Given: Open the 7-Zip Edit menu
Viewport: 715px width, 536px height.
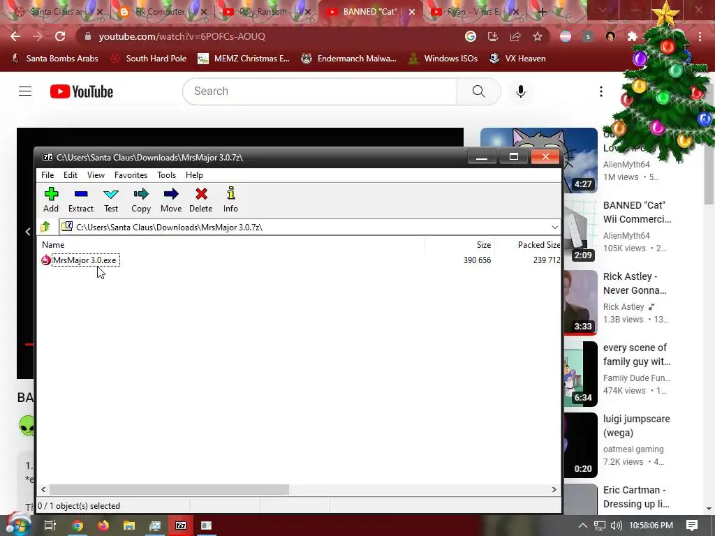Looking at the screenshot, I should 71,175.
